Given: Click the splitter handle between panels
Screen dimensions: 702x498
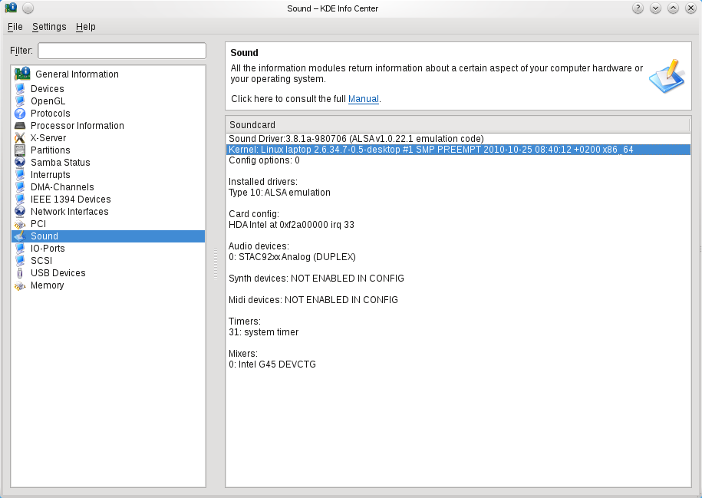Looking at the screenshot, I should coord(216,264).
